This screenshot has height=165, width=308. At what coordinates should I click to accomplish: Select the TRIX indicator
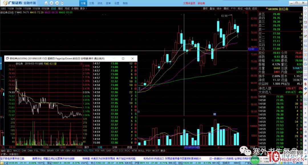click(x=43, y=151)
